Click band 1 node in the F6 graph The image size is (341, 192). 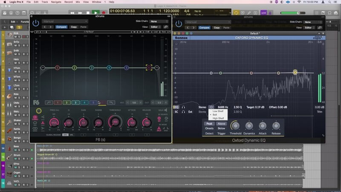[x=57, y=68]
